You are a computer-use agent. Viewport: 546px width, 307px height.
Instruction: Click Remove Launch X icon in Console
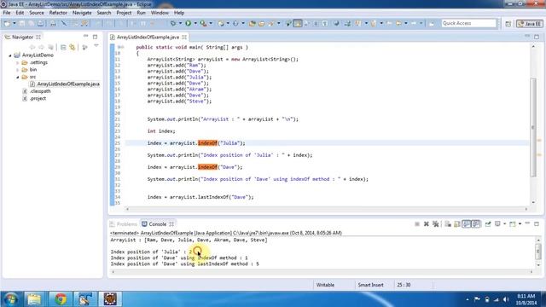(427, 224)
